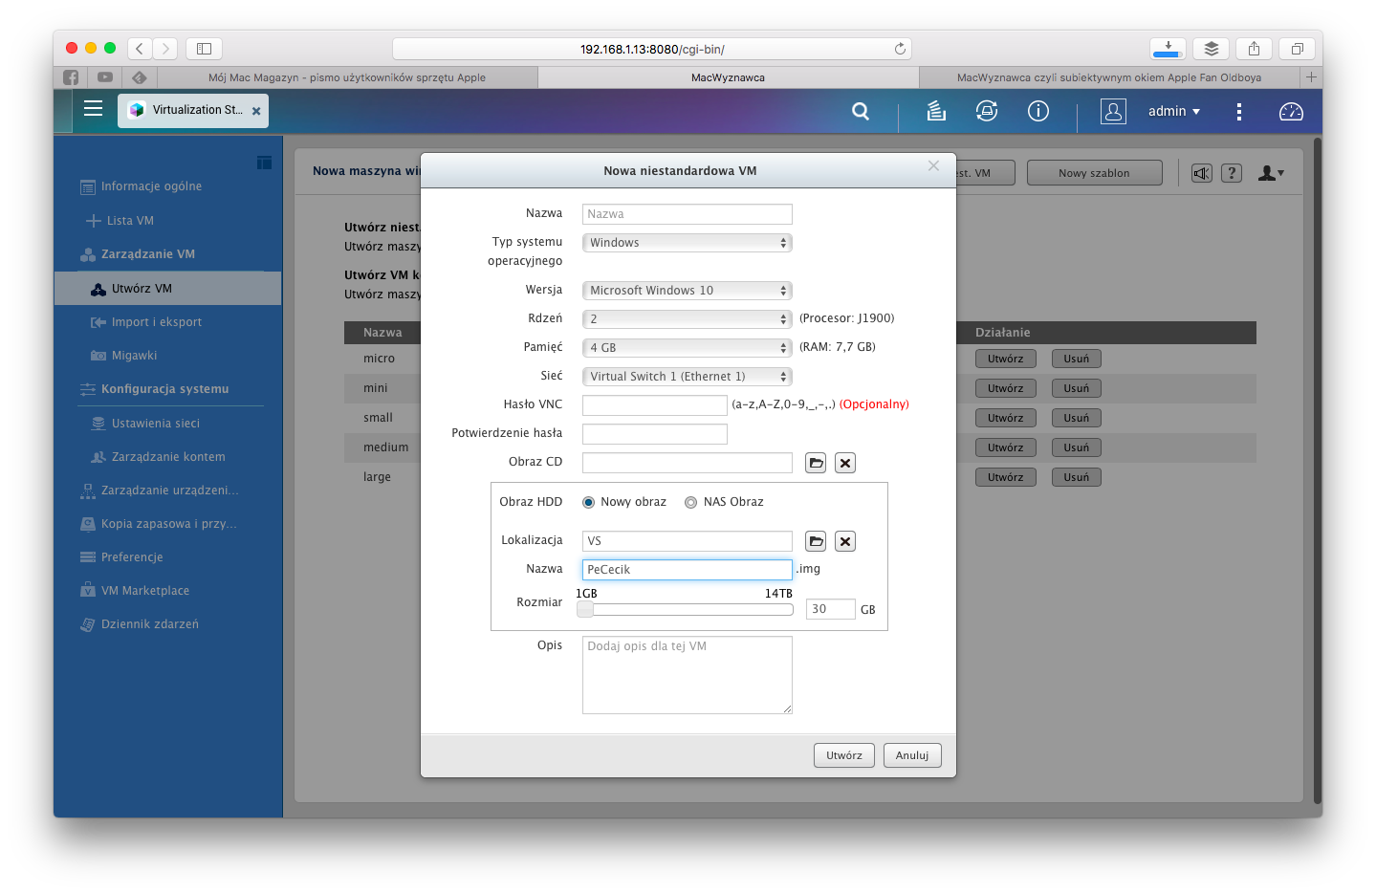
Task: Open the background tasks stack icon
Action: pos(936,112)
